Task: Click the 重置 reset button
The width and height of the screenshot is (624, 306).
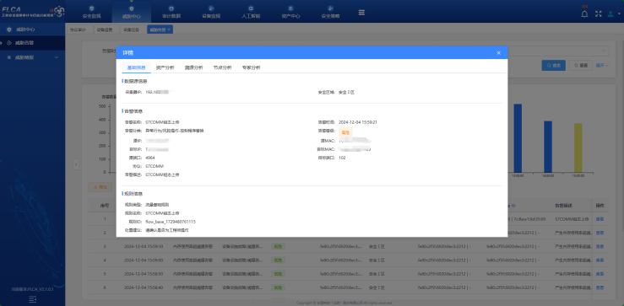Action: coord(581,66)
